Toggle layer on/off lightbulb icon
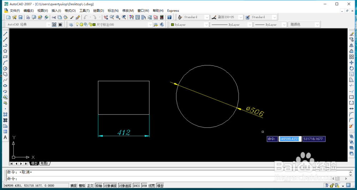Viewport: 357px width, 190px height. click(77, 25)
